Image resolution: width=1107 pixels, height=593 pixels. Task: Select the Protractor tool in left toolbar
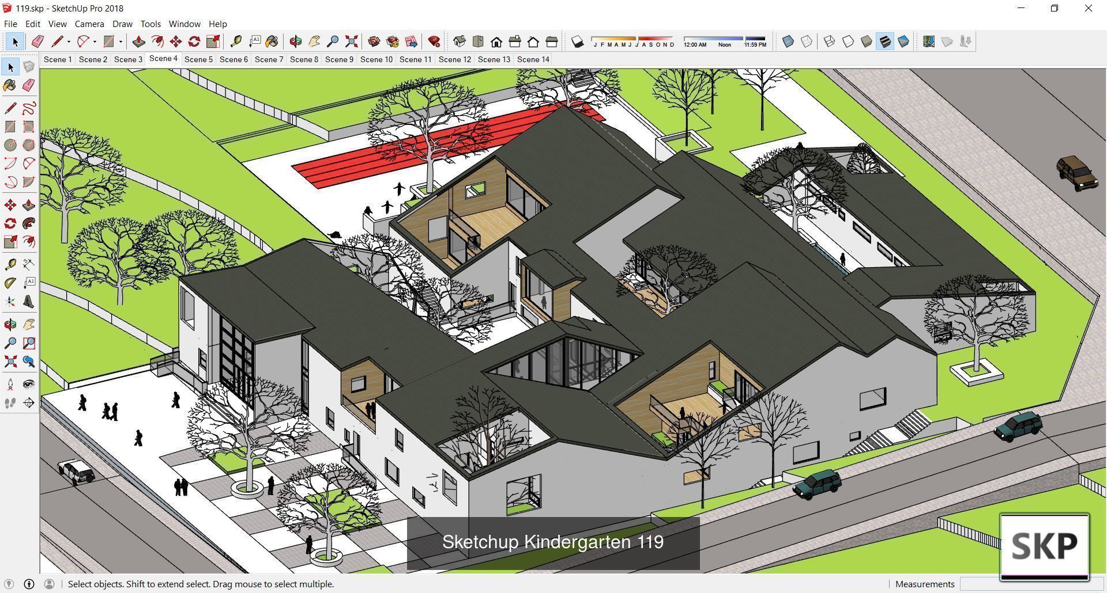(10, 283)
